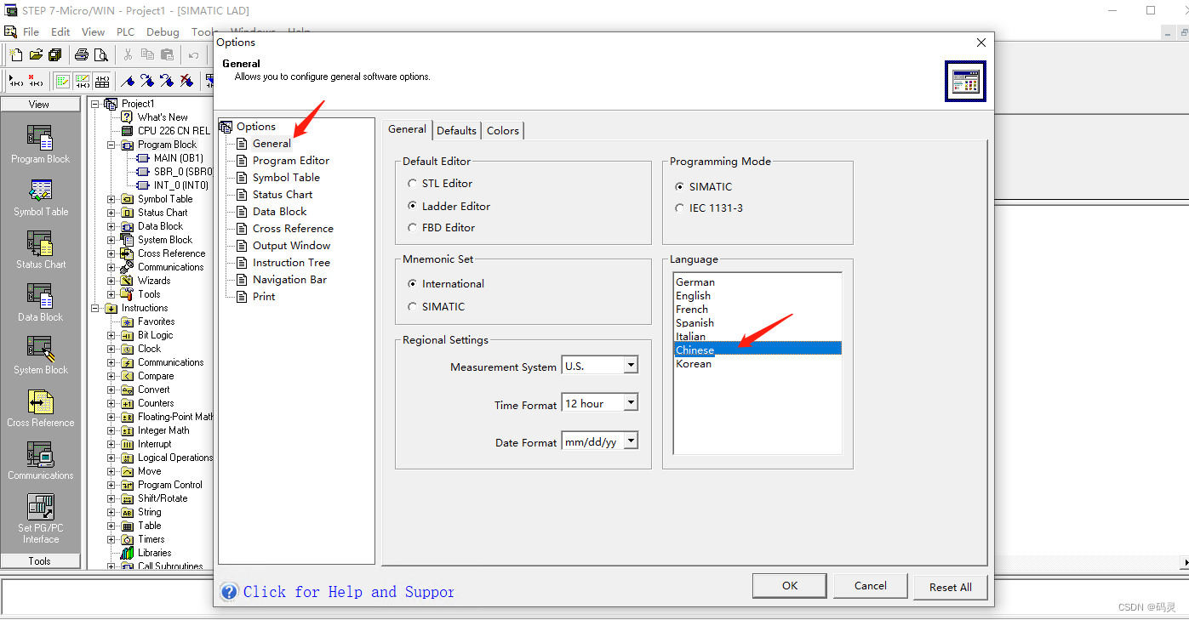Viewport: 1189px width, 620px height.
Task: Select Korean in the Language list
Action: 694,363
